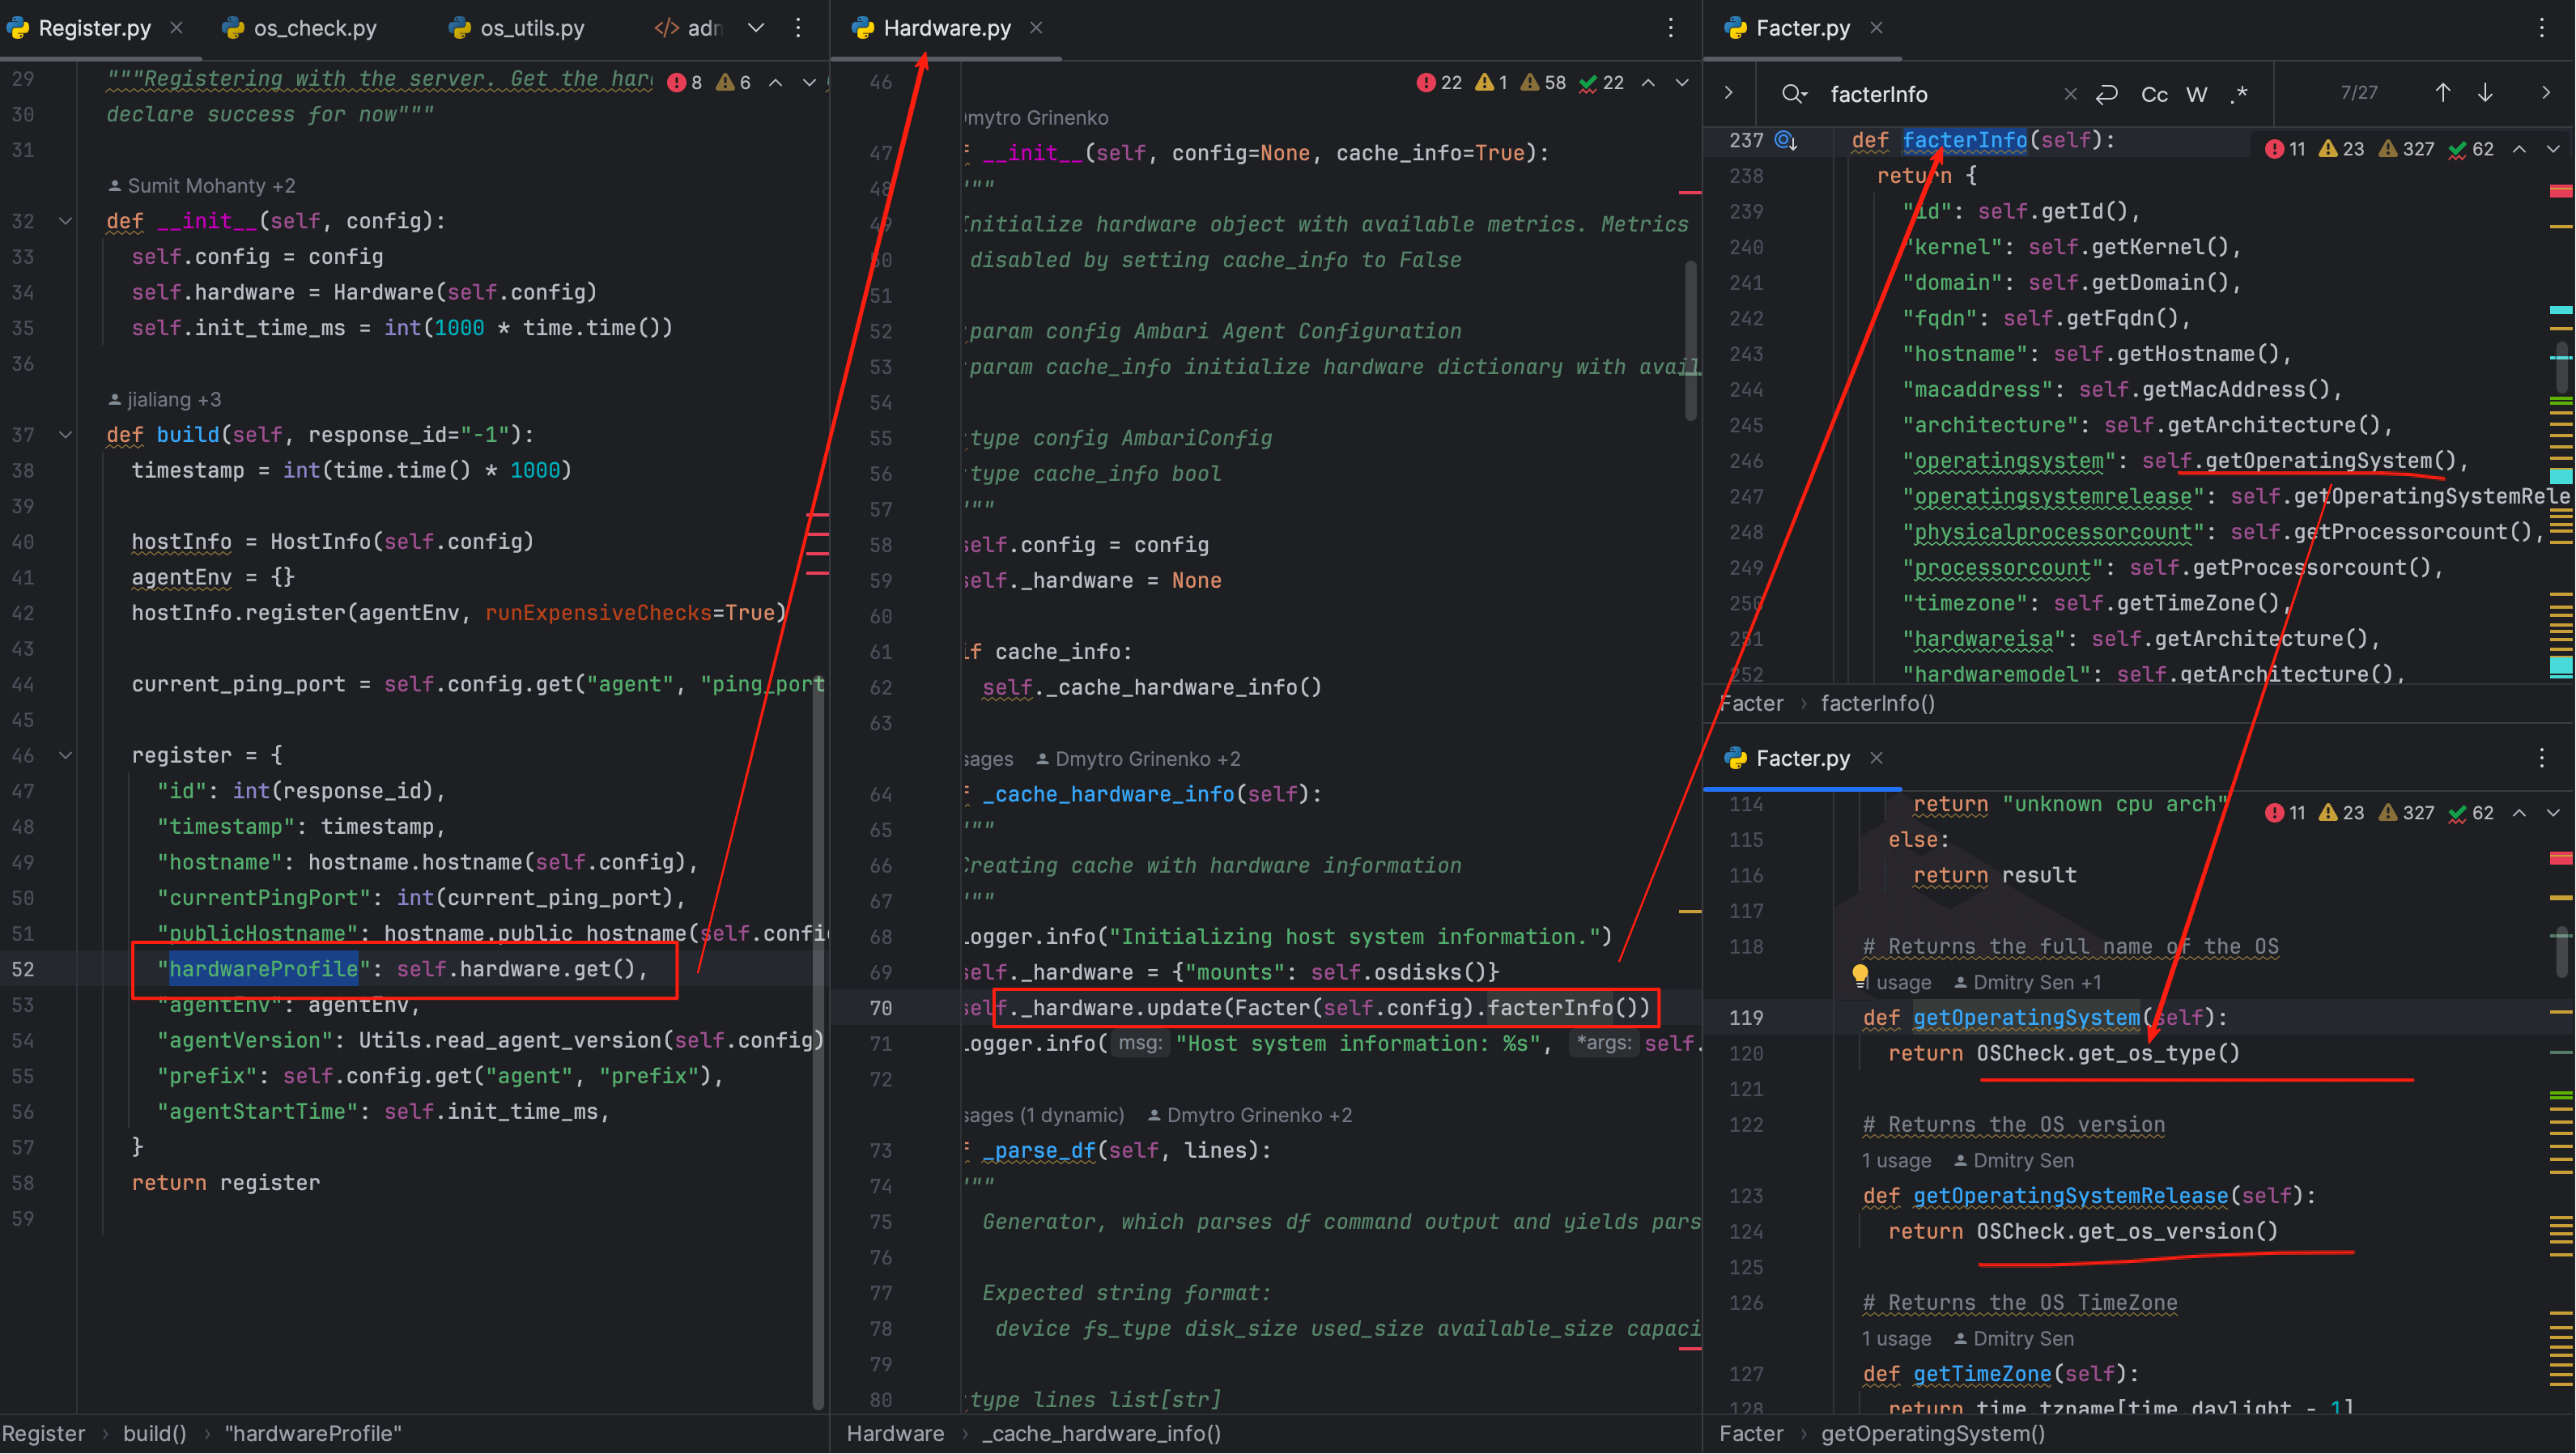Jump to next search occurrence arrow
This screenshot has height=1454, width=2576.
coord(2485,93)
